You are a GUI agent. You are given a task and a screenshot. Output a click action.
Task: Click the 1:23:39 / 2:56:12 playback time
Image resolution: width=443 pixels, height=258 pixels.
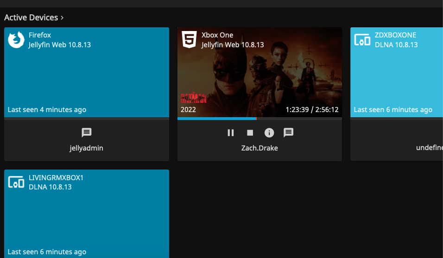tap(312, 110)
